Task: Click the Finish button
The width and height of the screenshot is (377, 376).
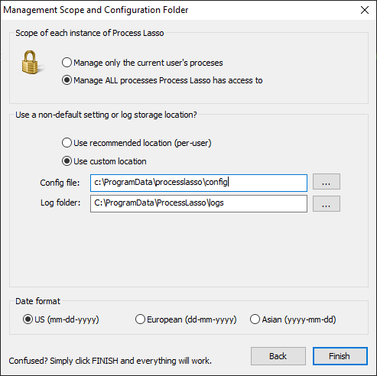Action: tap(340, 356)
